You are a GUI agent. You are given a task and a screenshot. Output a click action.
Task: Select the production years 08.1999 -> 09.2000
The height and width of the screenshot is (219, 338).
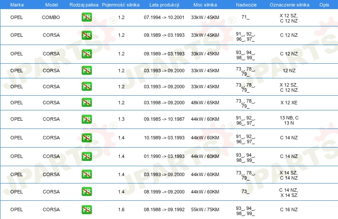point(164,192)
